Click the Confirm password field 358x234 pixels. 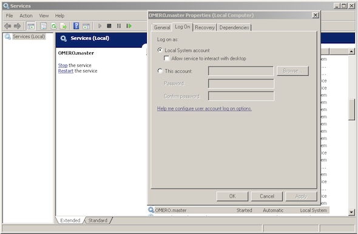click(x=241, y=96)
